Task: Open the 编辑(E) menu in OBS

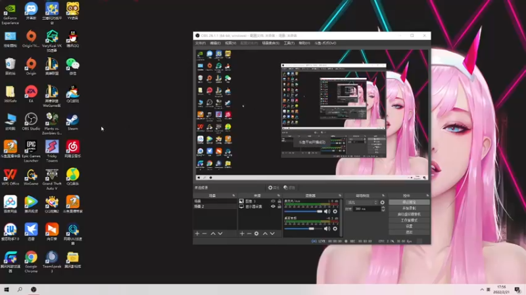Action: pos(216,43)
